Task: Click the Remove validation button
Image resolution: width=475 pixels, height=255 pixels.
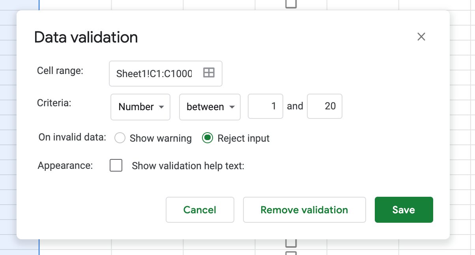Action: pyautogui.click(x=304, y=210)
